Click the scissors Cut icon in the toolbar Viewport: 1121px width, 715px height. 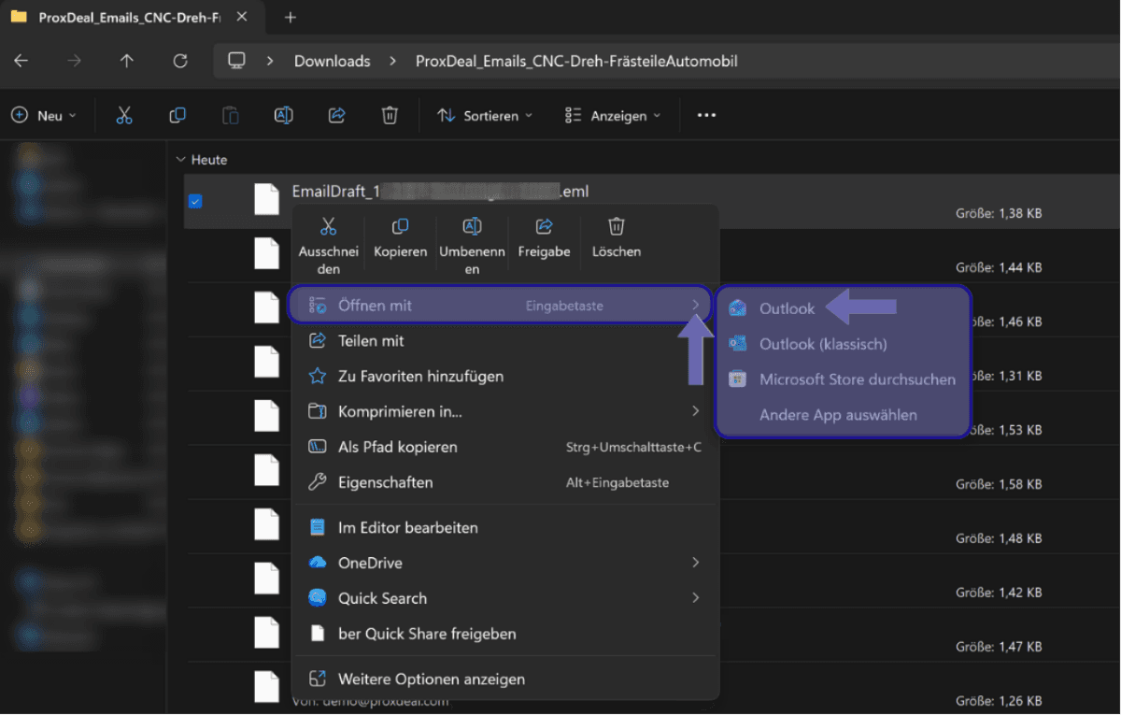click(124, 115)
